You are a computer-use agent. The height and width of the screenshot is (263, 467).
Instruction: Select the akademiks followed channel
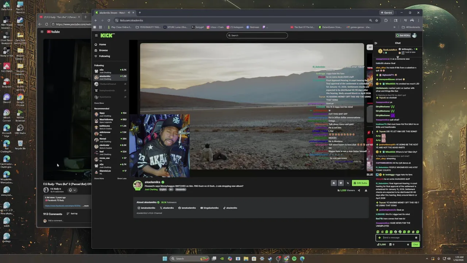(110, 77)
